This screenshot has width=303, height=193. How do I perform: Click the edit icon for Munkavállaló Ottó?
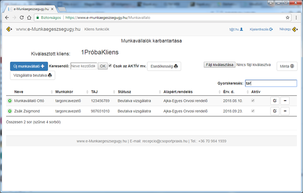click(274, 101)
